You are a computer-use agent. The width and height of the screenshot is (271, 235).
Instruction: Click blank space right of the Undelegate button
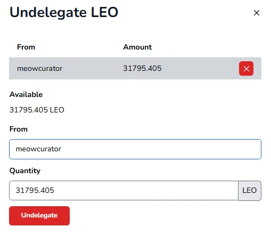click(x=160, y=216)
